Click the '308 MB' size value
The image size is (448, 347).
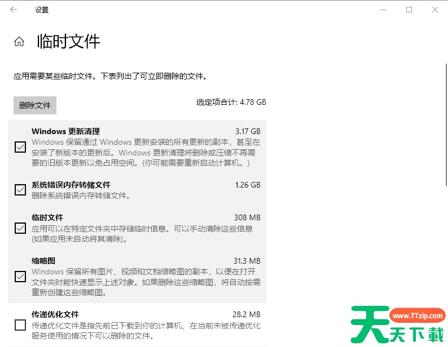pyautogui.click(x=247, y=218)
